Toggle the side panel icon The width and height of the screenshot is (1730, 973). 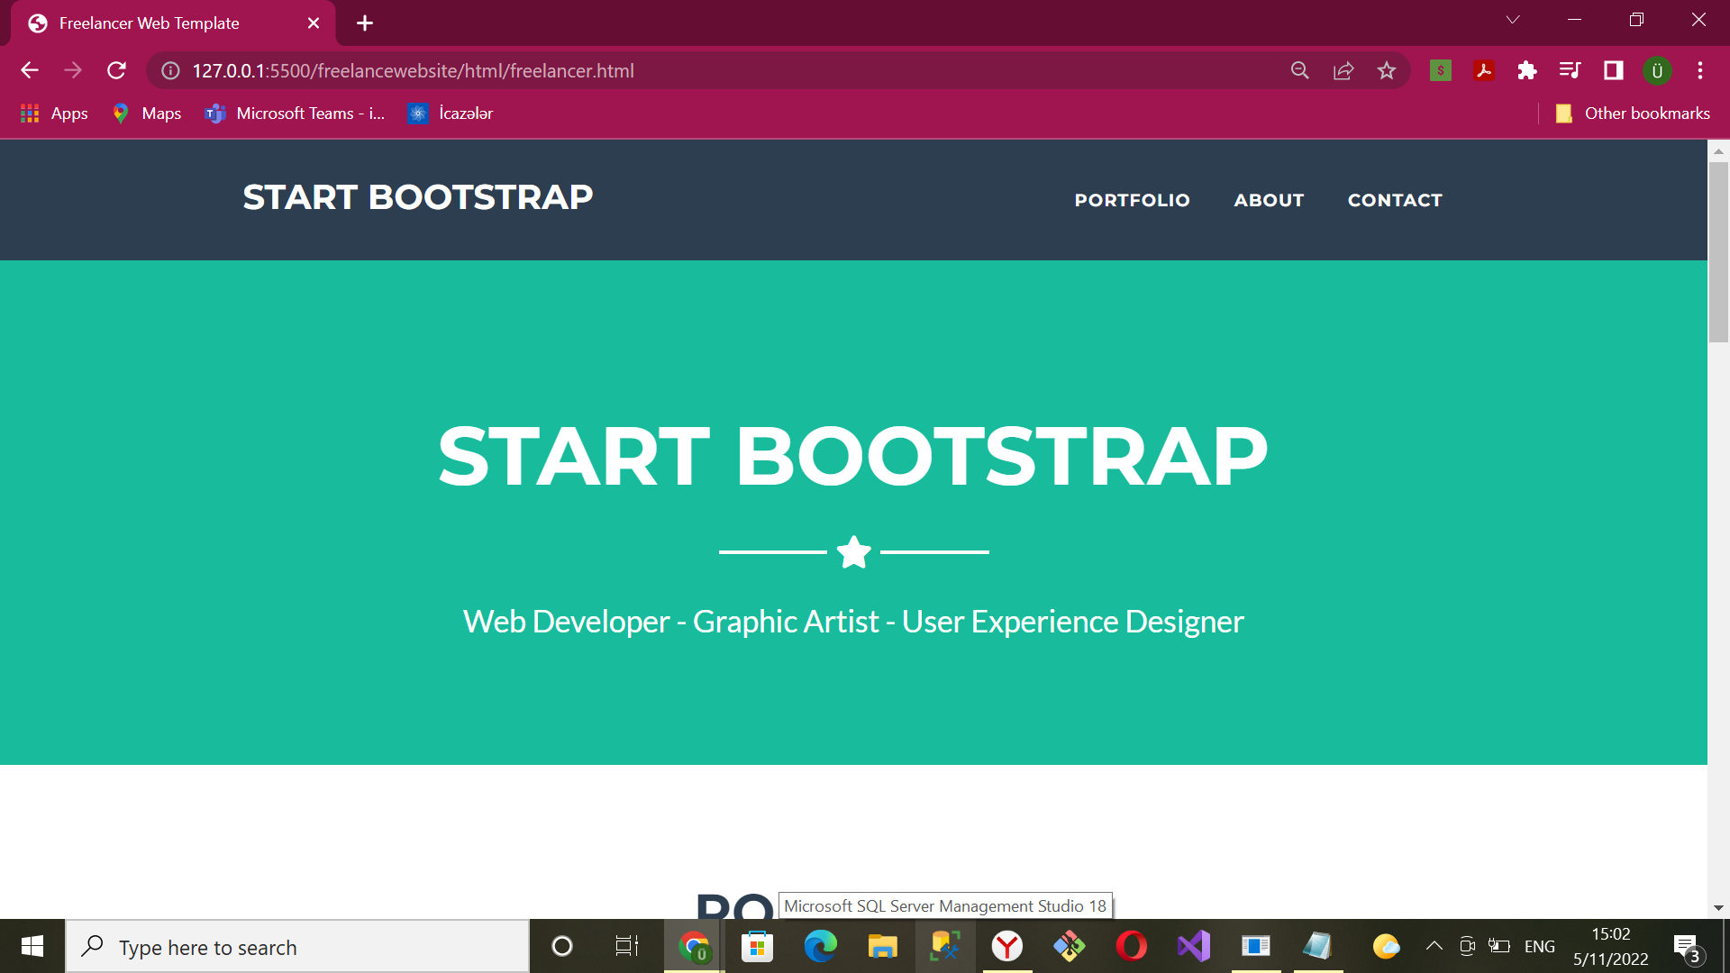tap(1613, 70)
